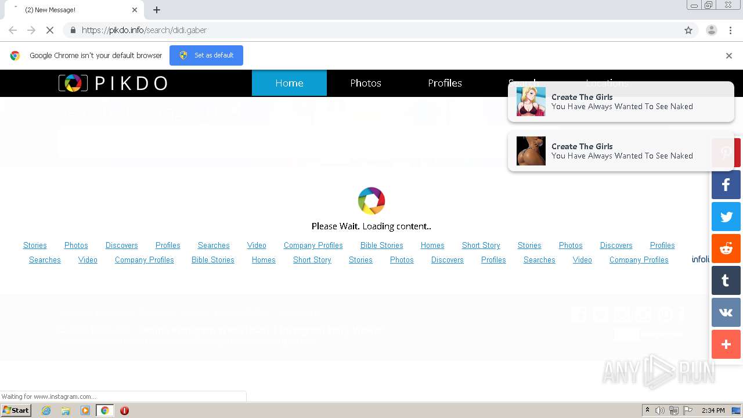Share the page on Facebook

[726, 185]
